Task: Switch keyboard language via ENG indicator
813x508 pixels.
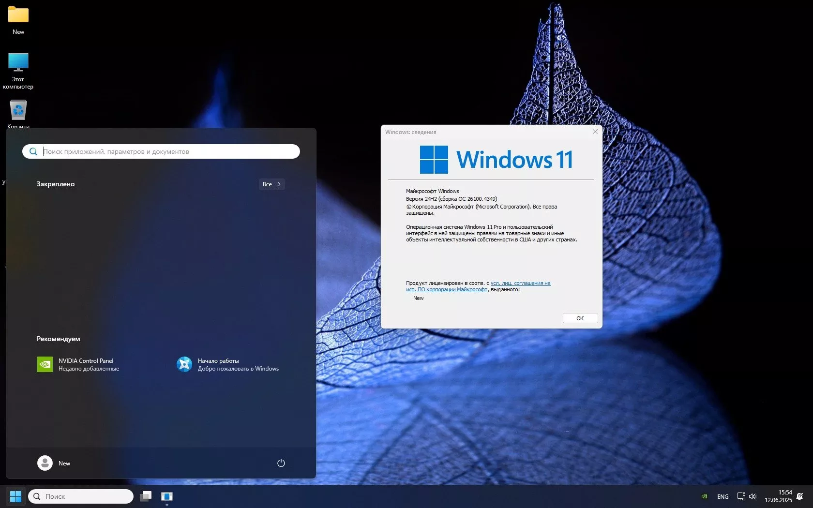Action: pyautogui.click(x=723, y=496)
